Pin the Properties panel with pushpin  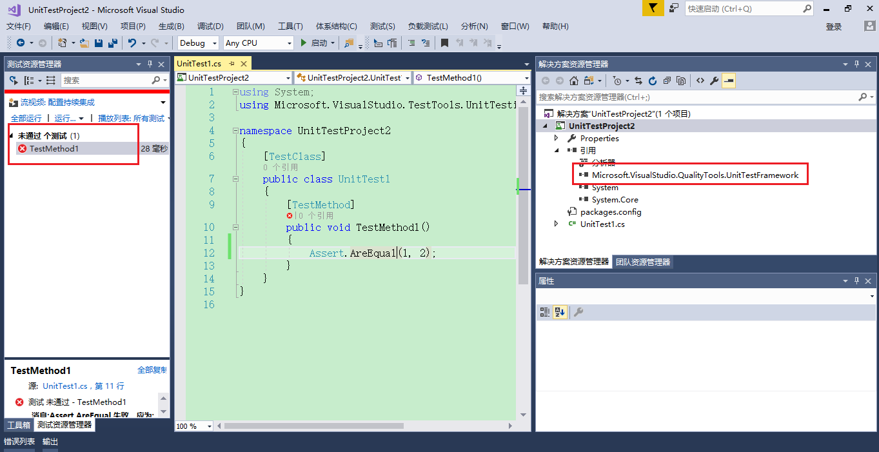tap(857, 281)
